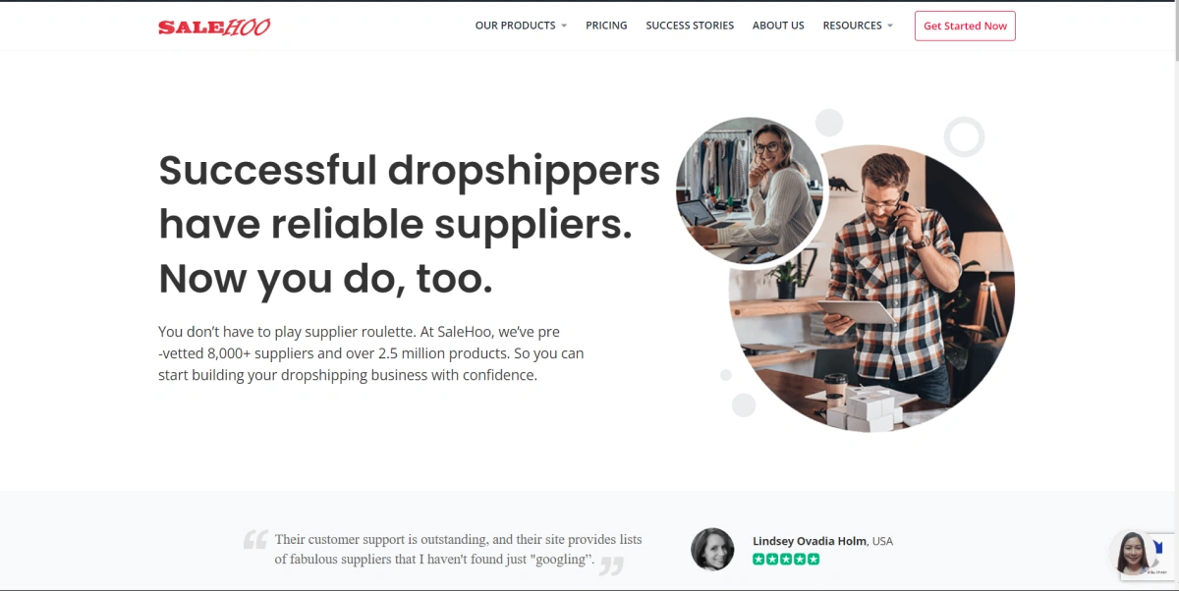Click the customer support testimonial text
The image size is (1179, 591).
(458, 549)
